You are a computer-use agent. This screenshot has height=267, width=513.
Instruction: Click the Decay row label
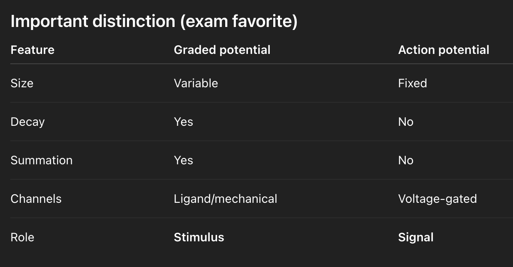coord(27,122)
